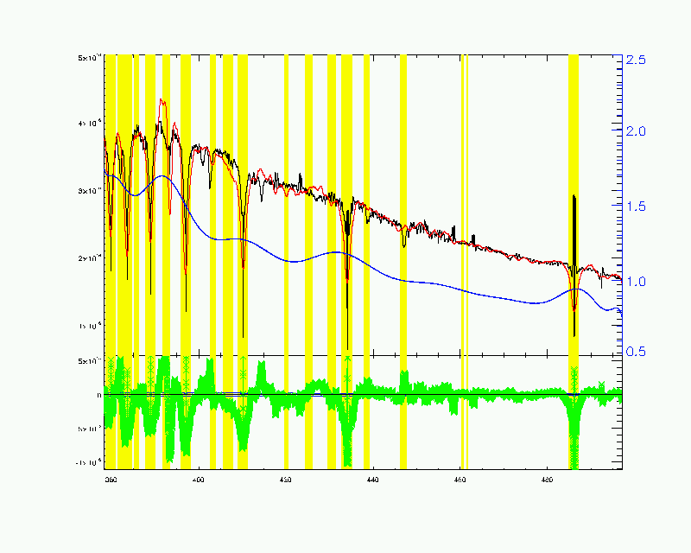Click the blue "1.5" right-axis label

coord(635,207)
